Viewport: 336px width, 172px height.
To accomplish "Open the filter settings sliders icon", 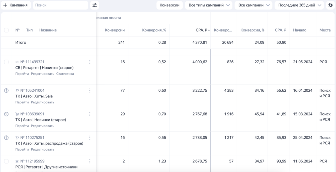I will pos(95,5).
